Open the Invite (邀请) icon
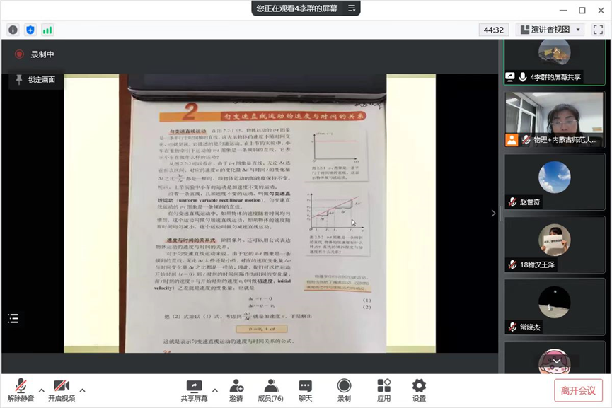612x408 pixels. pyautogui.click(x=236, y=390)
